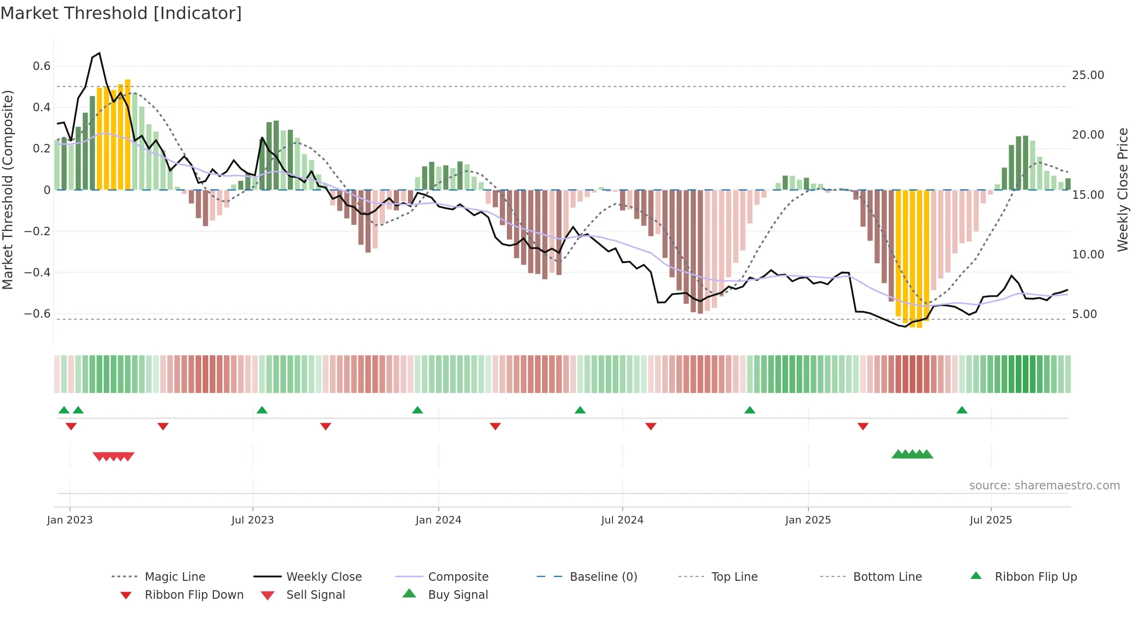1136x639 pixels.
Task: Click the 10.00 price axis label
Action: (x=1088, y=255)
